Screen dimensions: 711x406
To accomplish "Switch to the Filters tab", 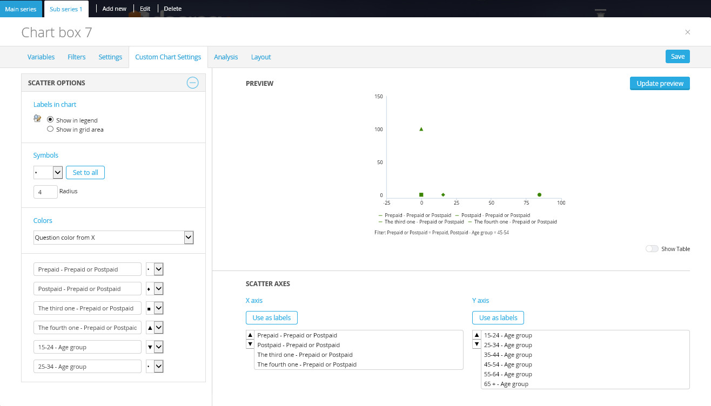I will pos(76,57).
